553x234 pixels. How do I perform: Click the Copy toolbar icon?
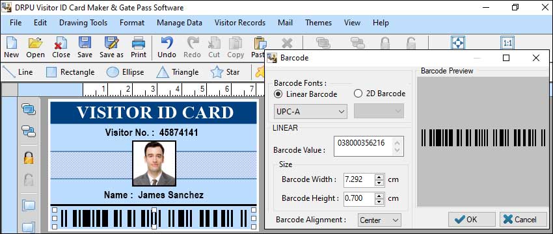click(236, 47)
